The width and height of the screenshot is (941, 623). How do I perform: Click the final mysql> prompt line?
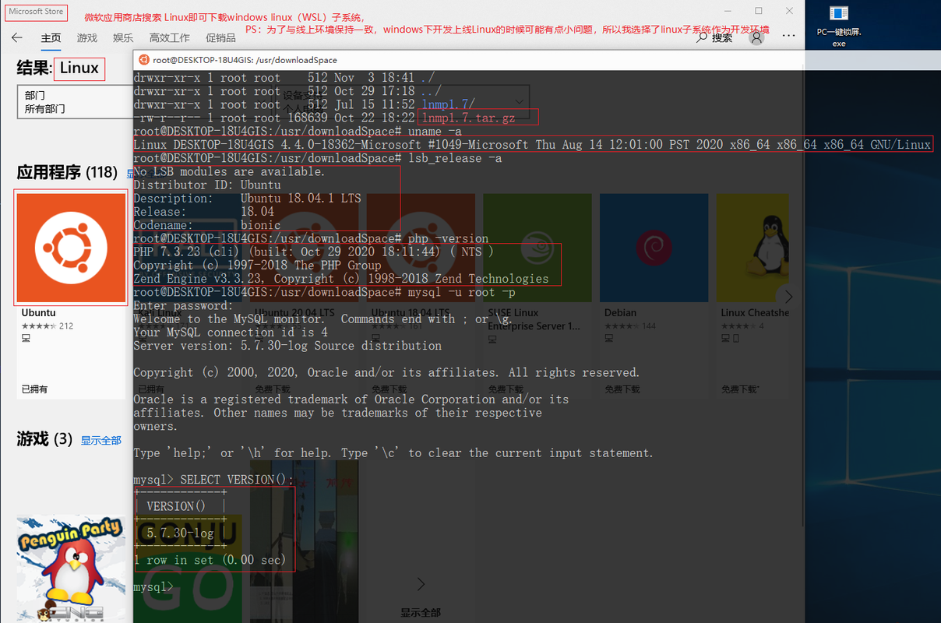(x=153, y=586)
